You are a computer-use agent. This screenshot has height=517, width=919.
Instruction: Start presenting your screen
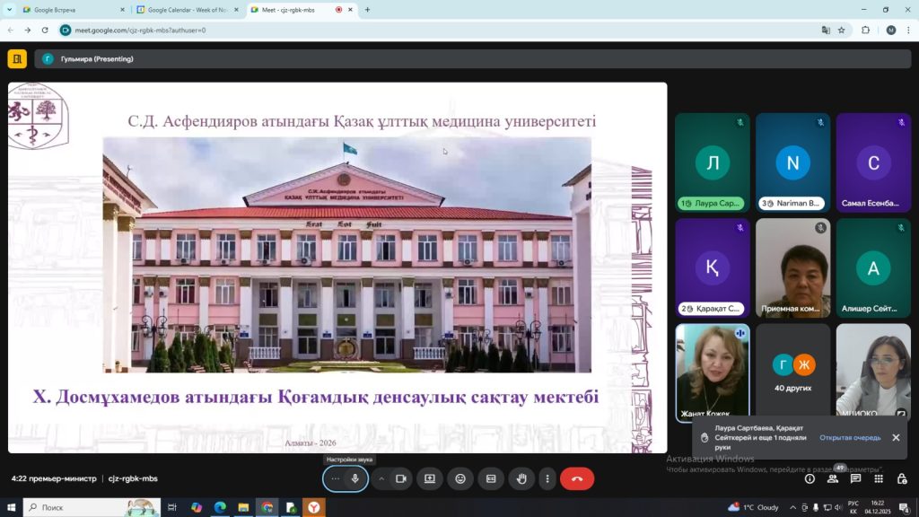pyautogui.click(x=430, y=479)
